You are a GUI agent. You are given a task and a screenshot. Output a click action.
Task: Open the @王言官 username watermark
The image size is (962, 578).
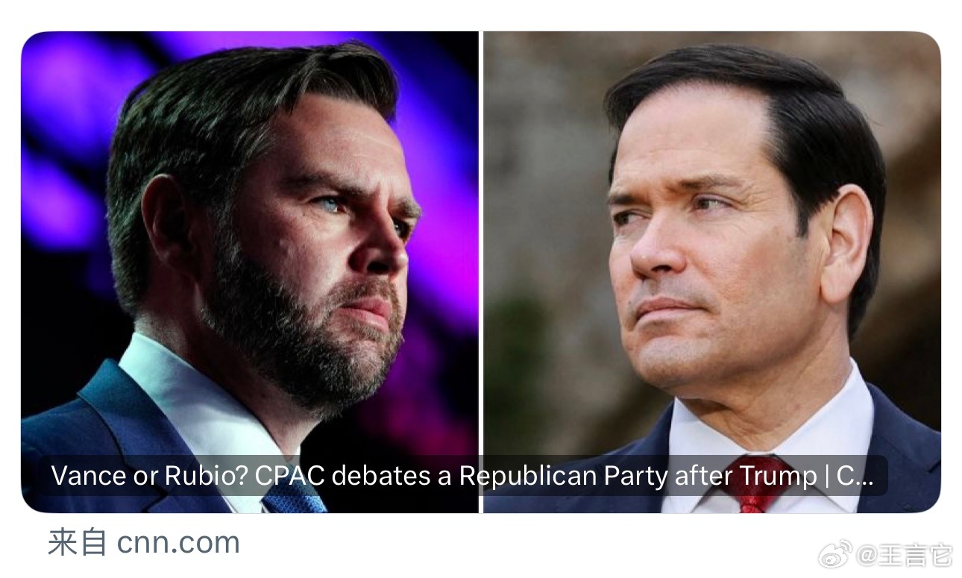[x=904, y=555]
